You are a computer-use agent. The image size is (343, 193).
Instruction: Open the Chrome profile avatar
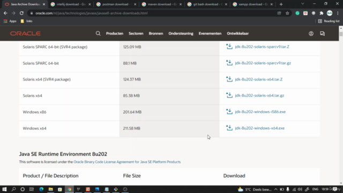330,13
